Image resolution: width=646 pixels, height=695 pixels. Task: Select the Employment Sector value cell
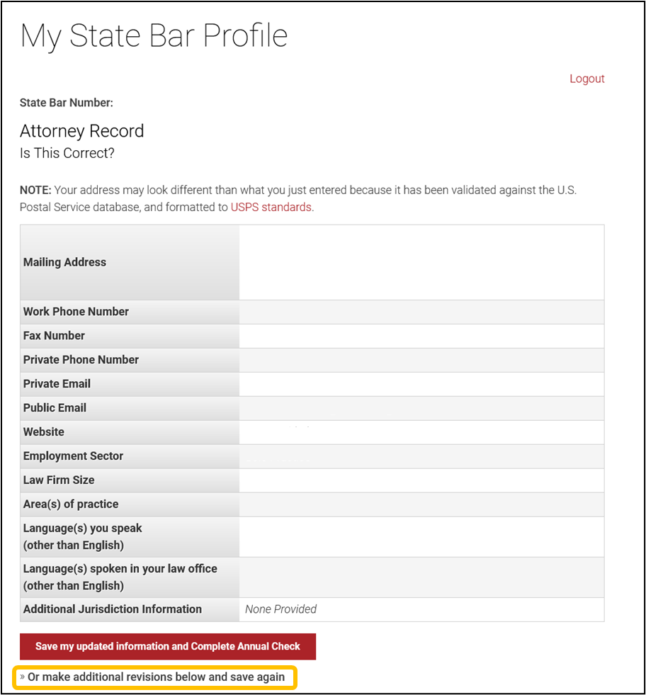(x=421, y=456)
